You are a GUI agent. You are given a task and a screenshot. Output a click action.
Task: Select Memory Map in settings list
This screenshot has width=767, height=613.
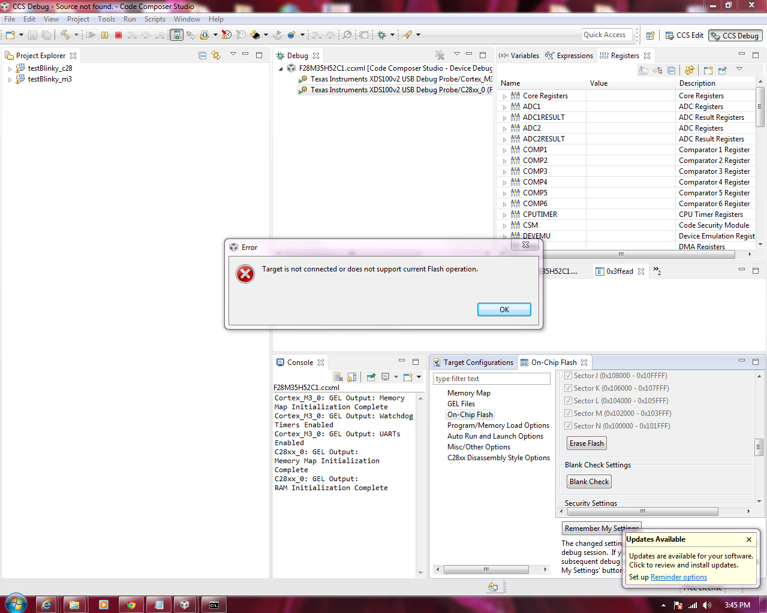(x=469, y=393)
